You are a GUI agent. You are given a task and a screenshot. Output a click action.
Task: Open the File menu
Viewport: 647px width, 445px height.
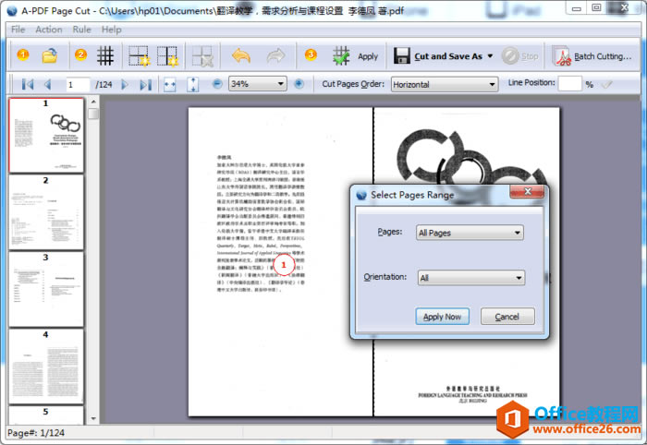pyautogui.click(x=18, y=30)
